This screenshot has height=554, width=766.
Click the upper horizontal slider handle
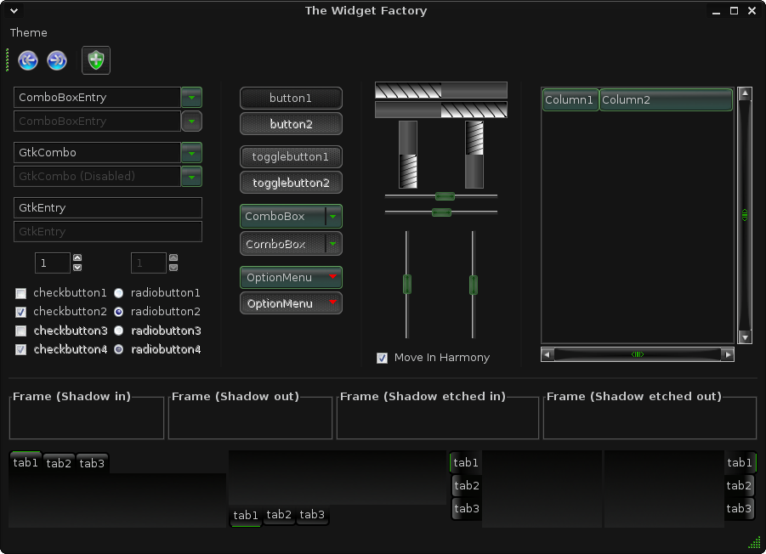pyautogui.click(x=445, y=196)
